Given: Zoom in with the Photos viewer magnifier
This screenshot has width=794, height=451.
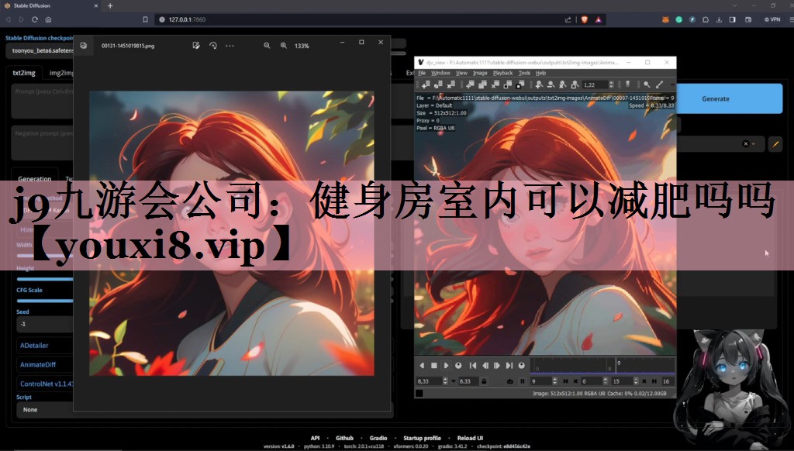Looking at the screenshot, I should (x=284, y=46).
